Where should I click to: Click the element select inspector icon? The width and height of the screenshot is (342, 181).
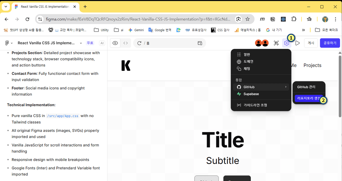(x=276, y=43)
